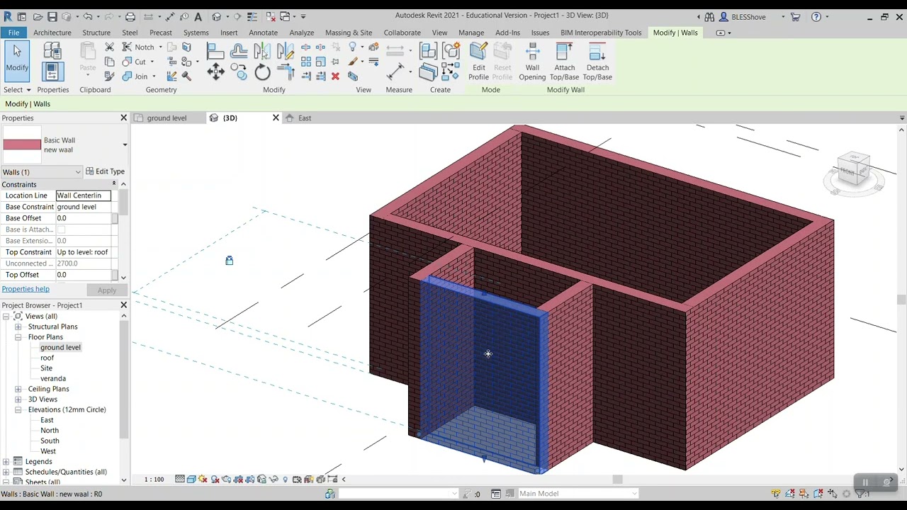Viewport: 907px width, 510px height.
Task: Collapse the Floor Plans tree node
Action: point(18,337)
